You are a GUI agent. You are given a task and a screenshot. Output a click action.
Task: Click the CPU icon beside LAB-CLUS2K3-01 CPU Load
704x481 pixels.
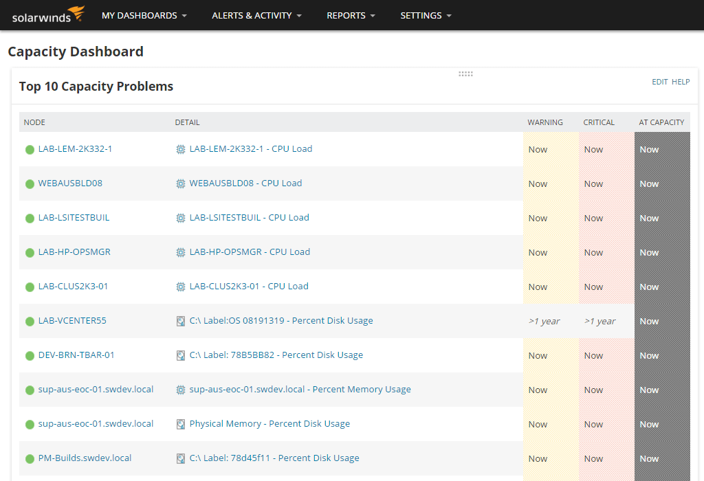(180, 287)
